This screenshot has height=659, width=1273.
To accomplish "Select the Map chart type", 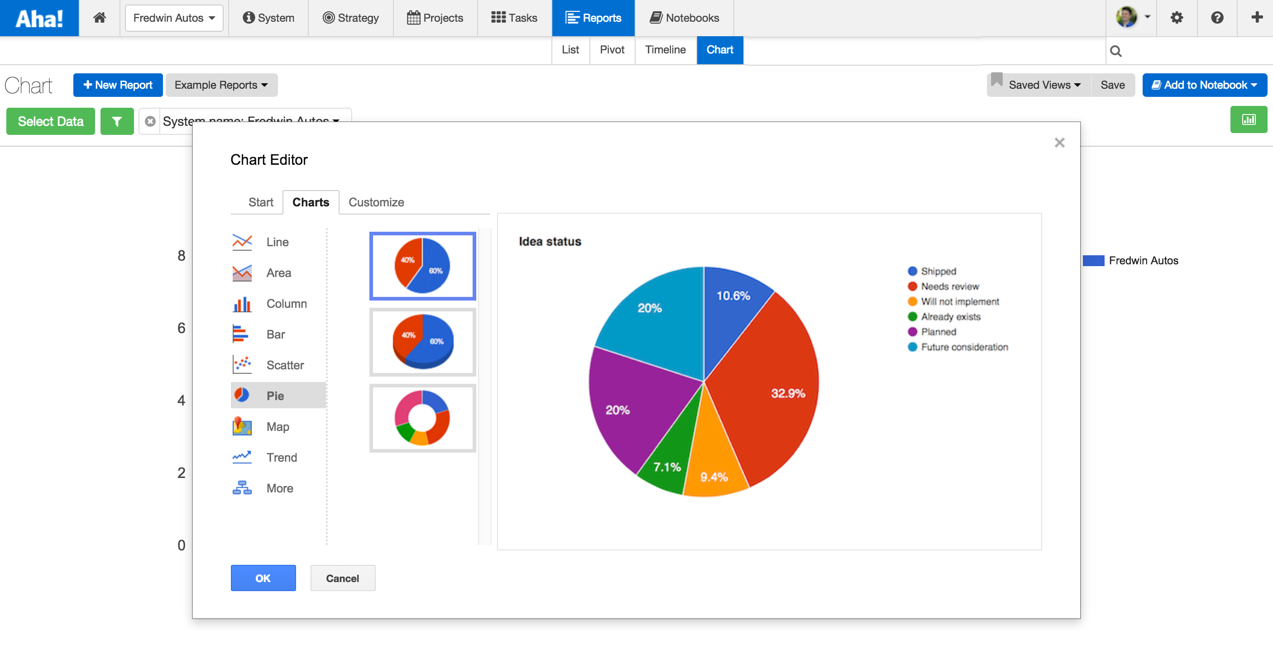I will pyautogui.click(x=278, y=426).
